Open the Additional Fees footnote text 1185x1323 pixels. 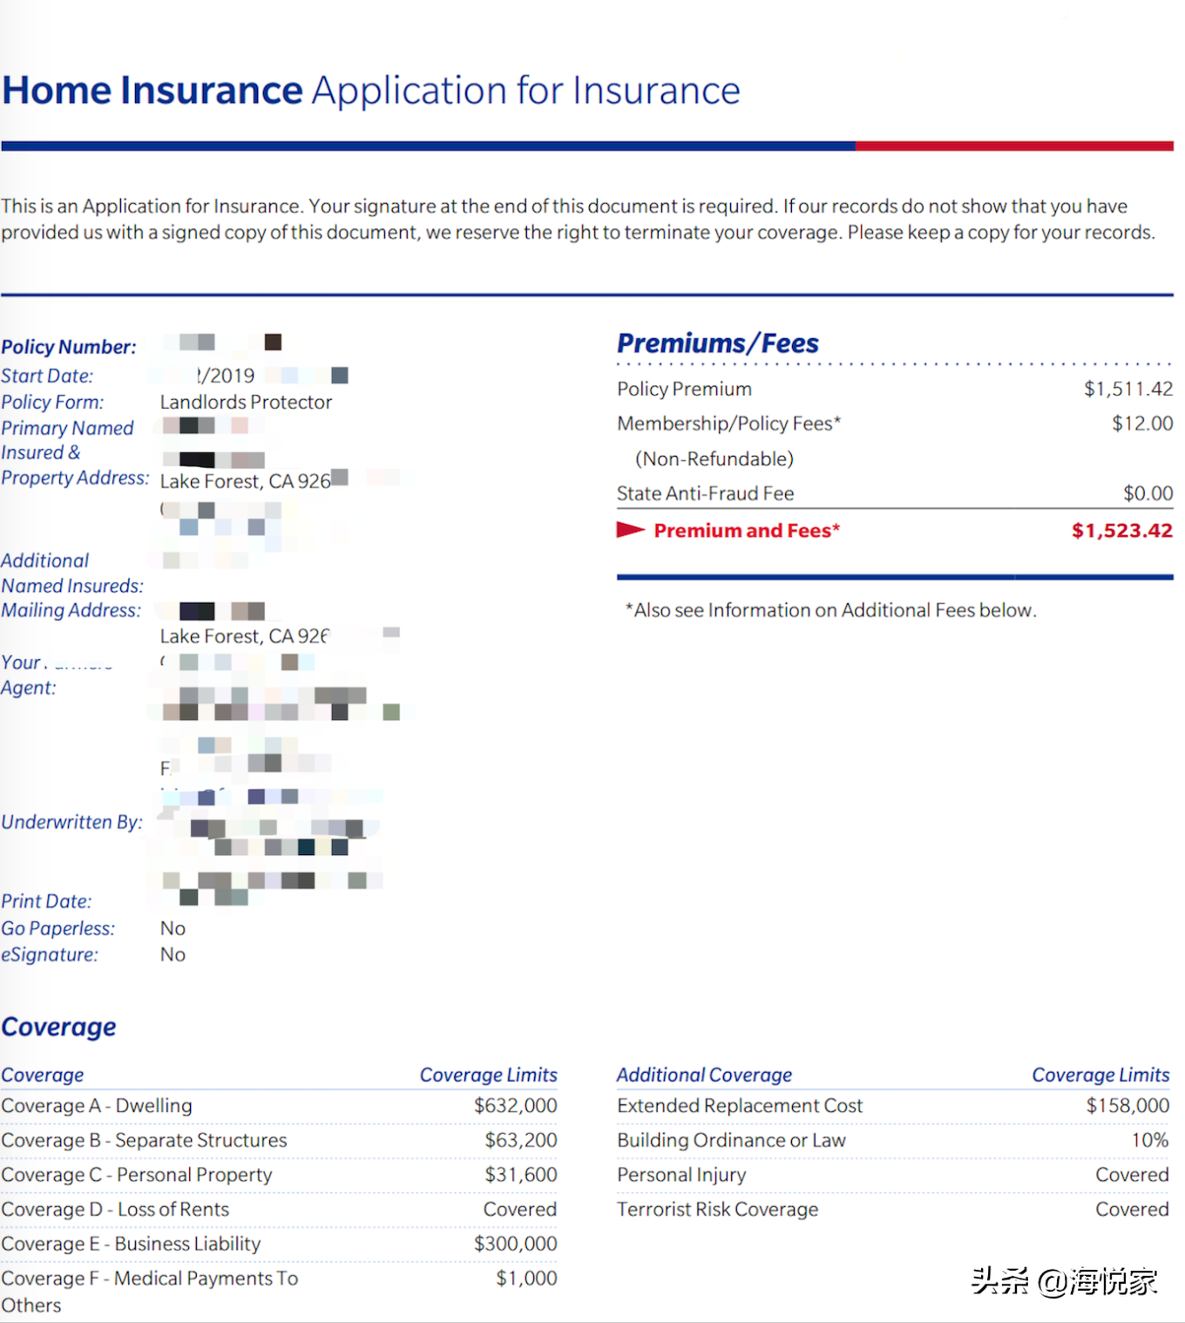830,610
